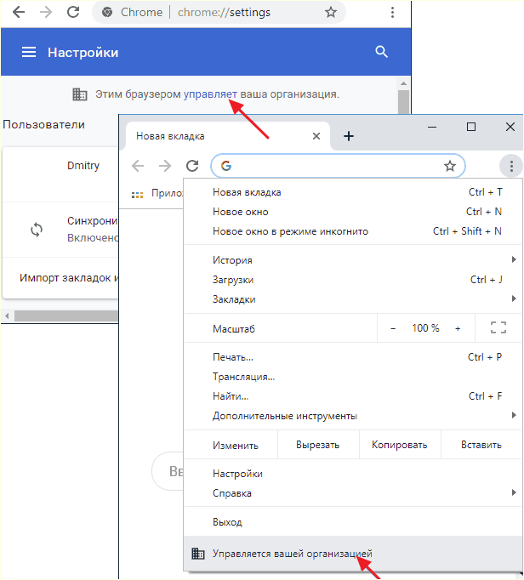
Task: Click forward arrow in the settings window
Action: (46, 12)
